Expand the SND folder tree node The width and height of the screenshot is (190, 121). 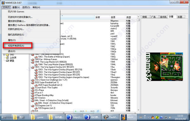(4, 55)
